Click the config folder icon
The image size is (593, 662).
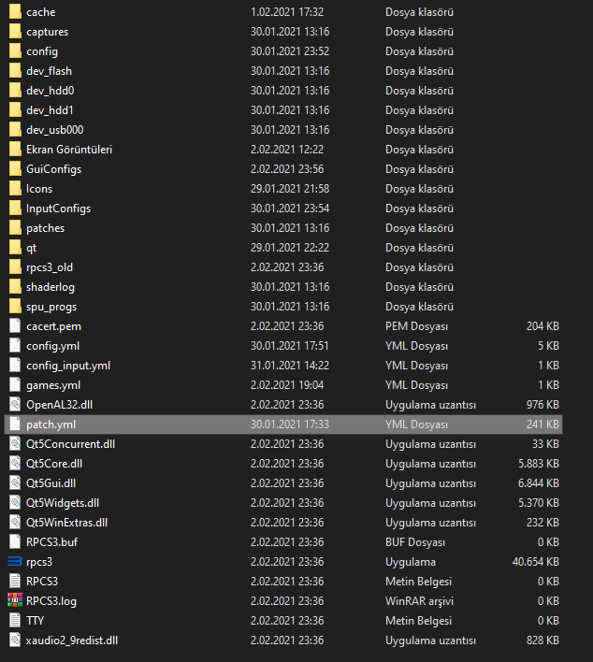click(15, 51)
